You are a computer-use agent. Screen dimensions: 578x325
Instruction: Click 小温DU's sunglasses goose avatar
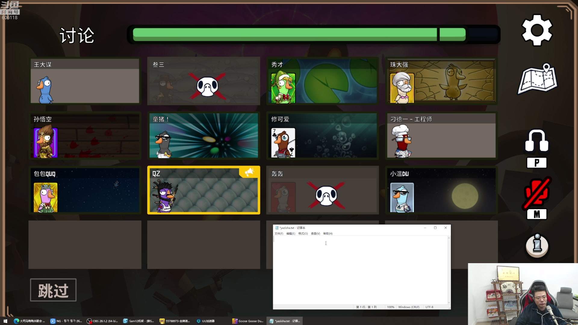tap(402, 197)
